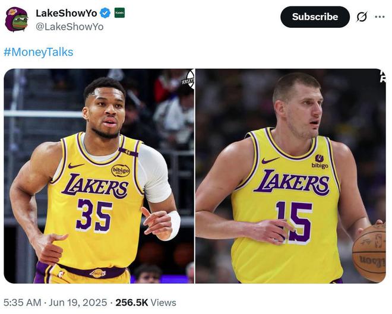Click jersey number 35 in left photo
Viewport: 392px width, 314px height.
coord(94,215)
